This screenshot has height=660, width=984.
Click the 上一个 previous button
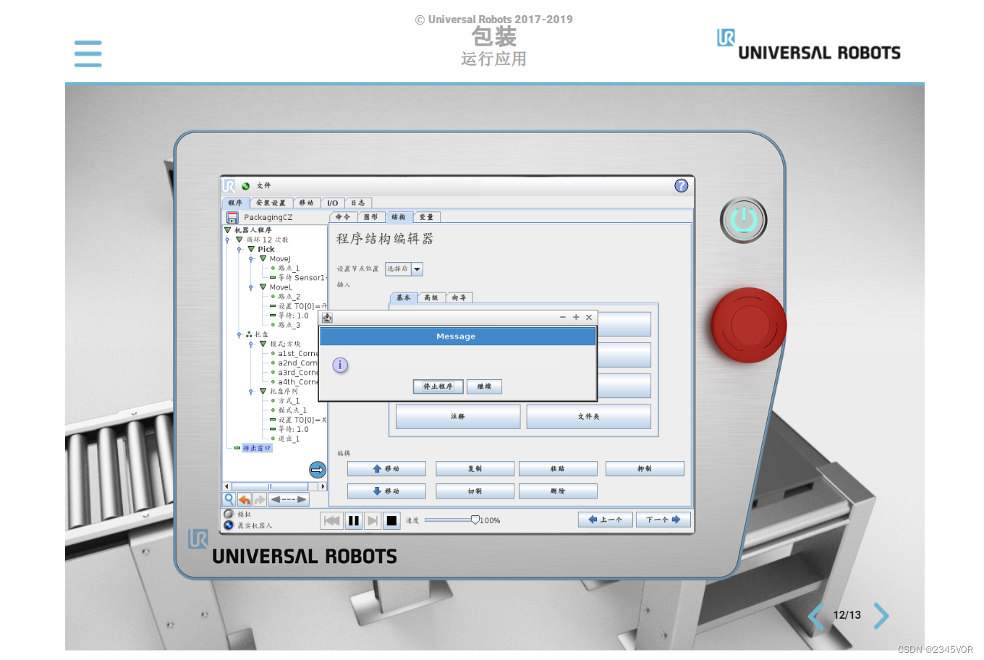[x=606, y=520]
